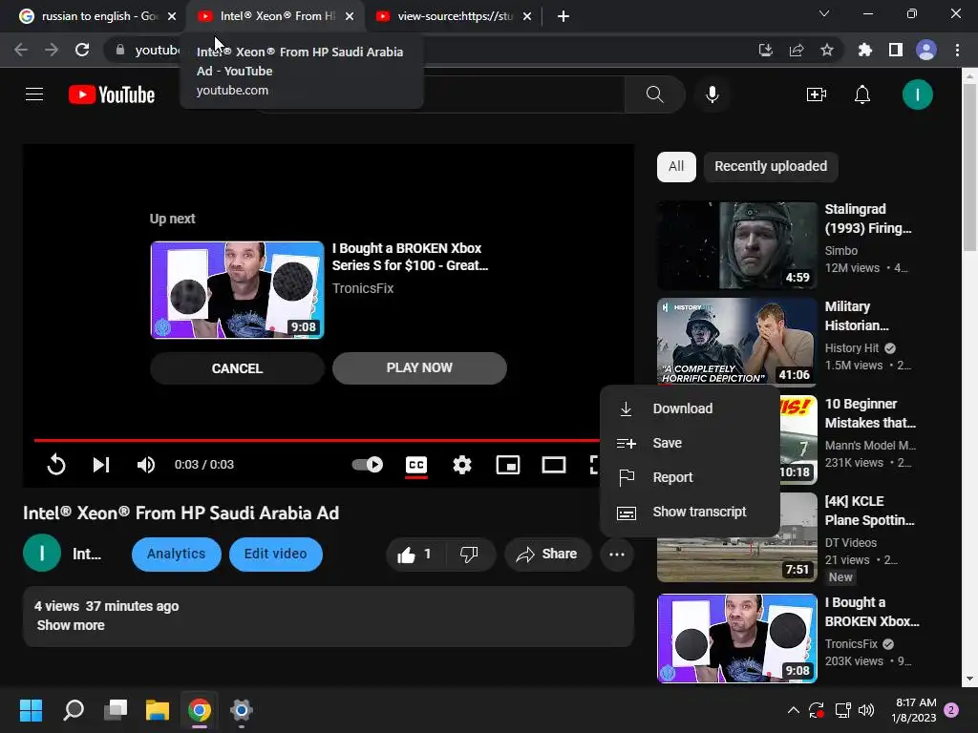Dislike the video with thumbs down
The width and height of the screenshot is (978, 733).
click(469, 555)
